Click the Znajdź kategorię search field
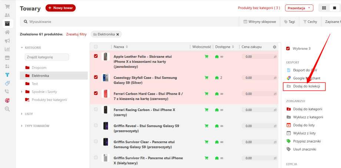The image size is (341, 168). [47, 57]
